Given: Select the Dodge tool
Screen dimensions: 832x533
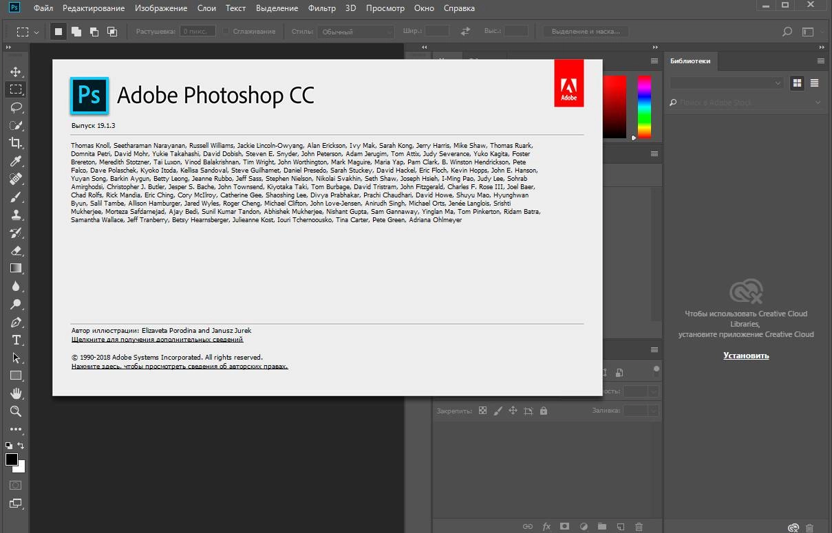Looking at the screenshot, I should pos(15,304).
